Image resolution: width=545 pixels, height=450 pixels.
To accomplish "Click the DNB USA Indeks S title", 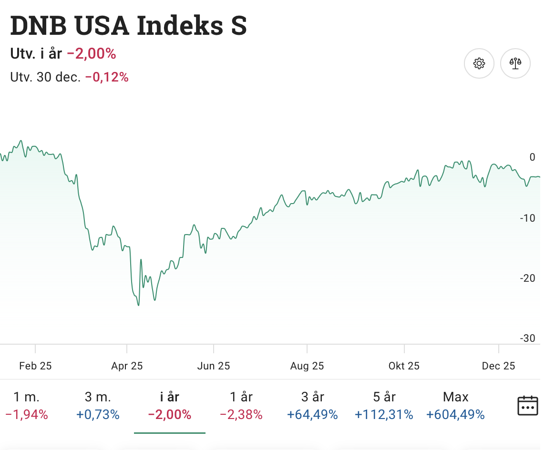I will (x=129, y=26).
